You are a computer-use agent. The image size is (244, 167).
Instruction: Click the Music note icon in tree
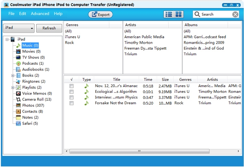click(x=18, y=46)
